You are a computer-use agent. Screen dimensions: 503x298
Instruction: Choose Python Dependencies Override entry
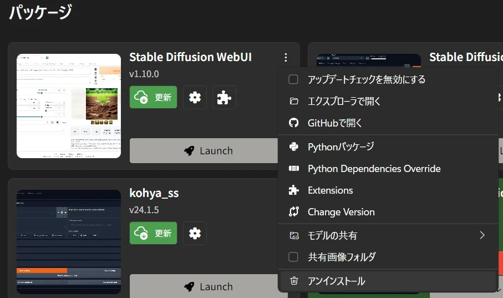click(388, 168)
